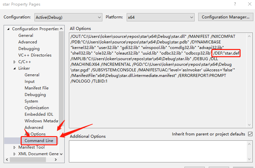The height and width of the screenshot is (168, 255).
Task: Expand the XML Document Generator node
Action: 14,154
